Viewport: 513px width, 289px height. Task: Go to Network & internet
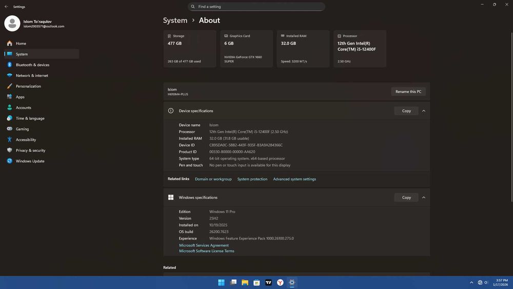pos(42,75)
